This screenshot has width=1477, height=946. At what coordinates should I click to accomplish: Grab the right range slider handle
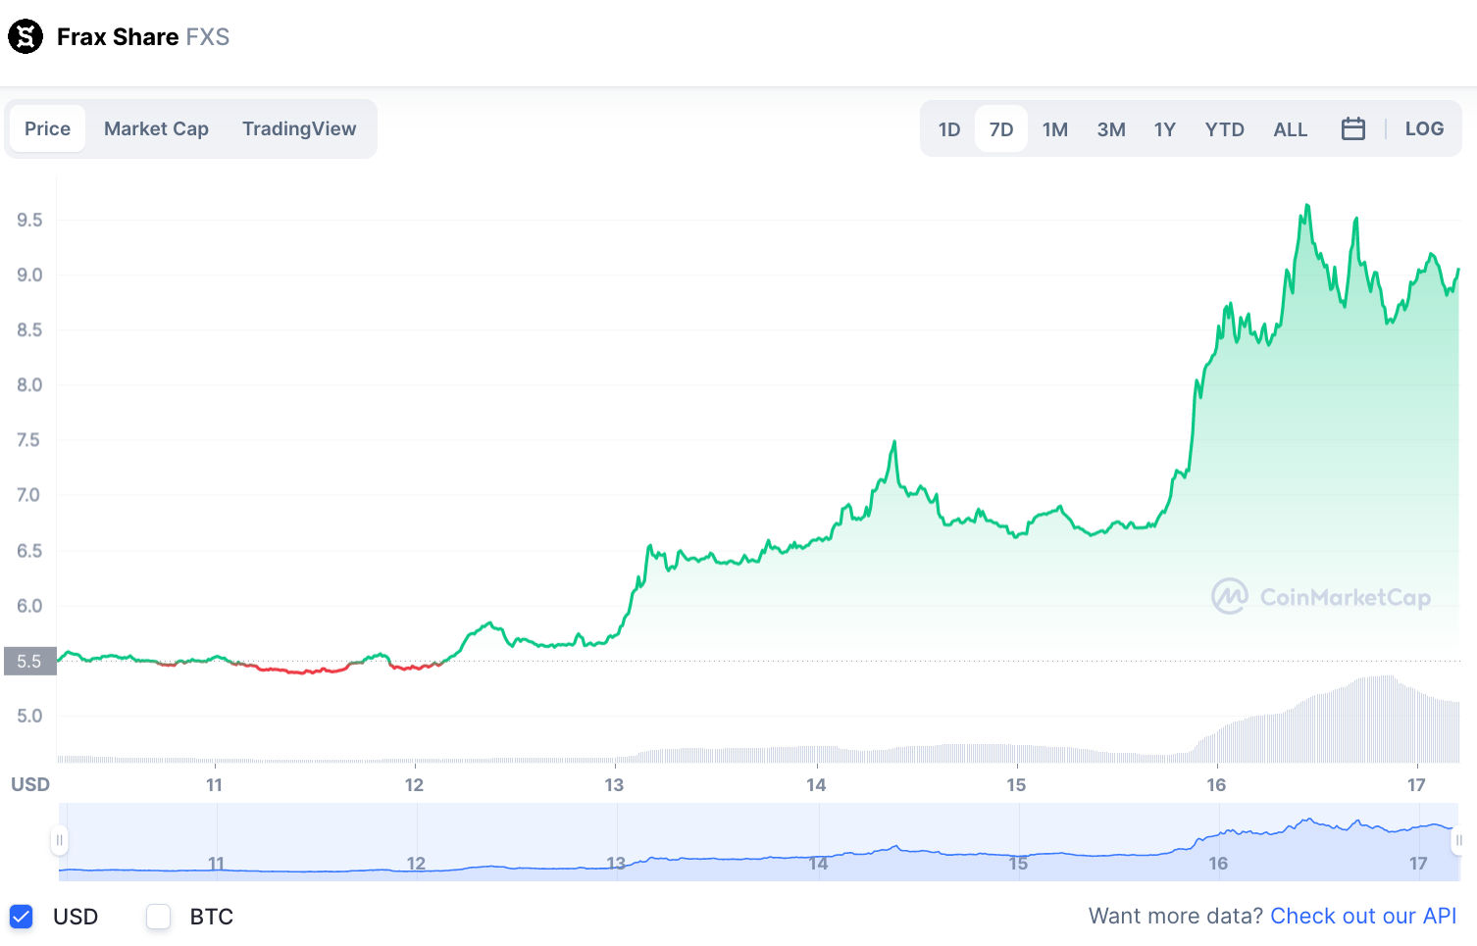tap(1458, 840)
